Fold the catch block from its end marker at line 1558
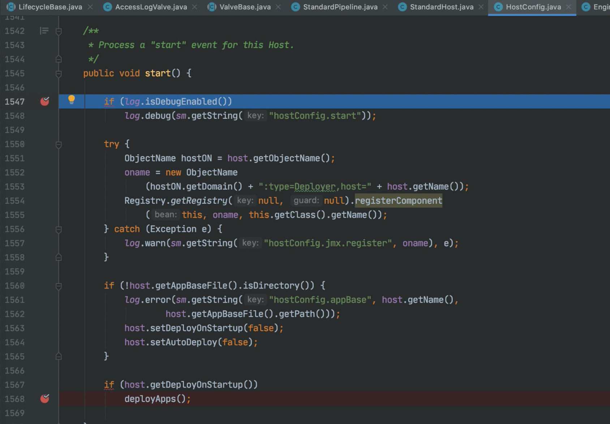 [x=59, y=257]
